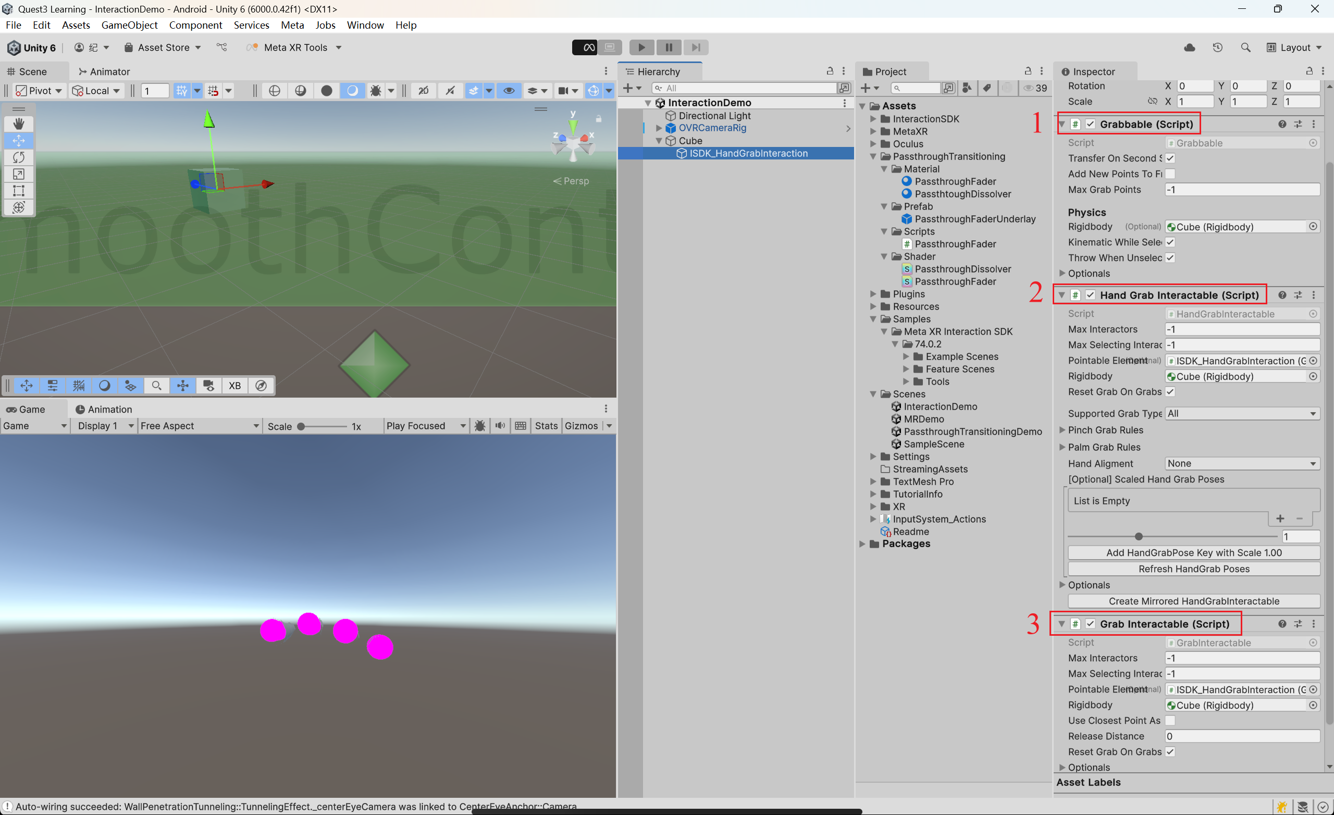
Task: Open the Unity cloud icon
Action: pos(1189,47)
